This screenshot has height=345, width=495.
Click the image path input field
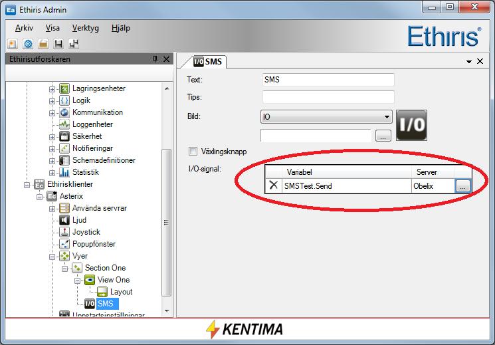click(x=316, y=136)
